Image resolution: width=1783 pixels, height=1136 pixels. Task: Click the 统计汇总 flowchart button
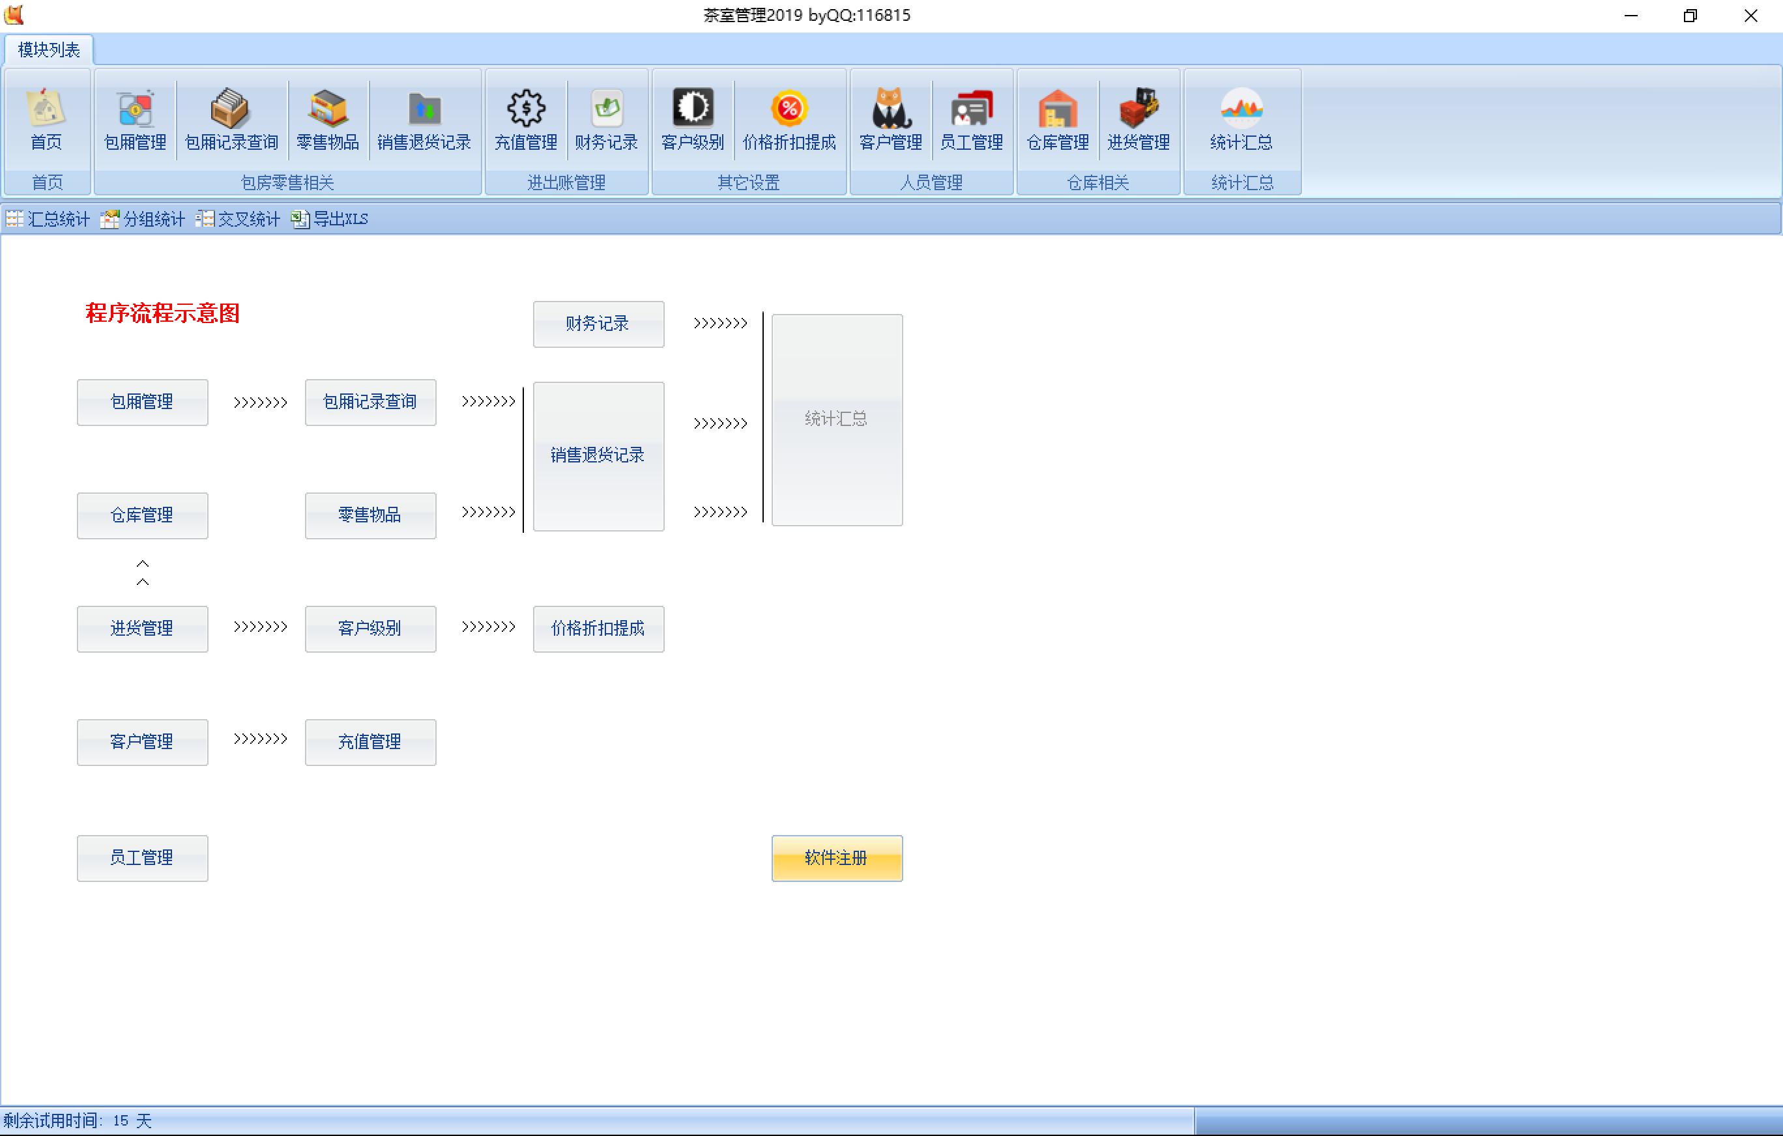point(837,419)
